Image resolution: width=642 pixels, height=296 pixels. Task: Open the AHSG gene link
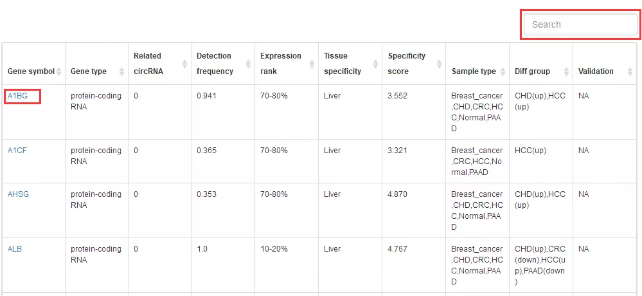click(19, 194)
